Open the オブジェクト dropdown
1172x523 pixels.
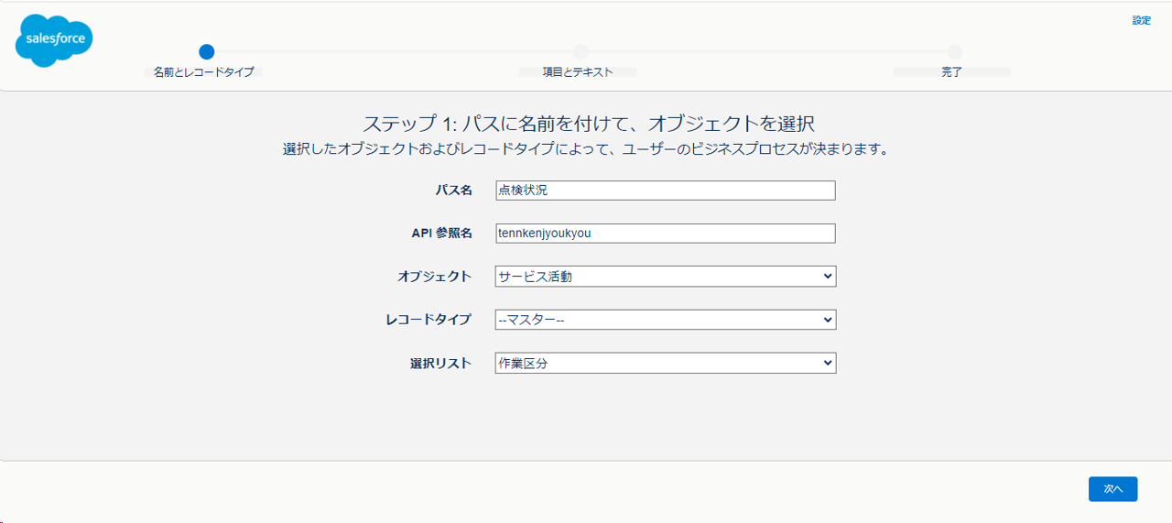click(666, 276)
